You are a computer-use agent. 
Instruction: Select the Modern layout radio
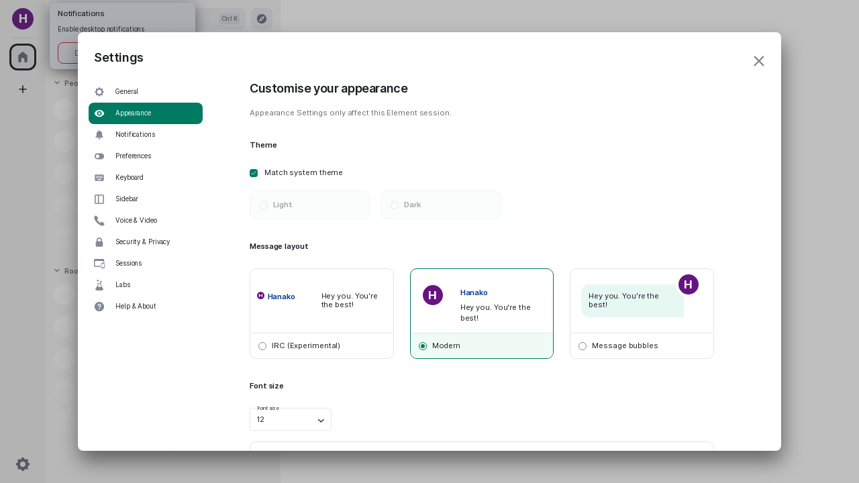pyautogui.click(x=423, y=346)
